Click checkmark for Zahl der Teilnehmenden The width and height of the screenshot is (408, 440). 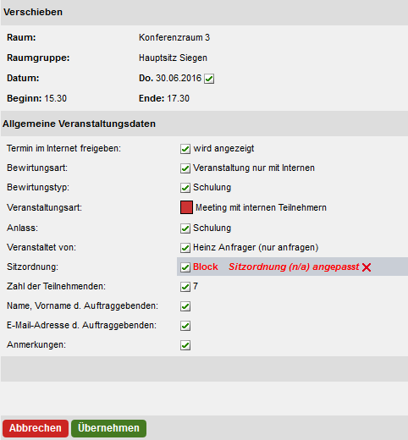[185, 287]
